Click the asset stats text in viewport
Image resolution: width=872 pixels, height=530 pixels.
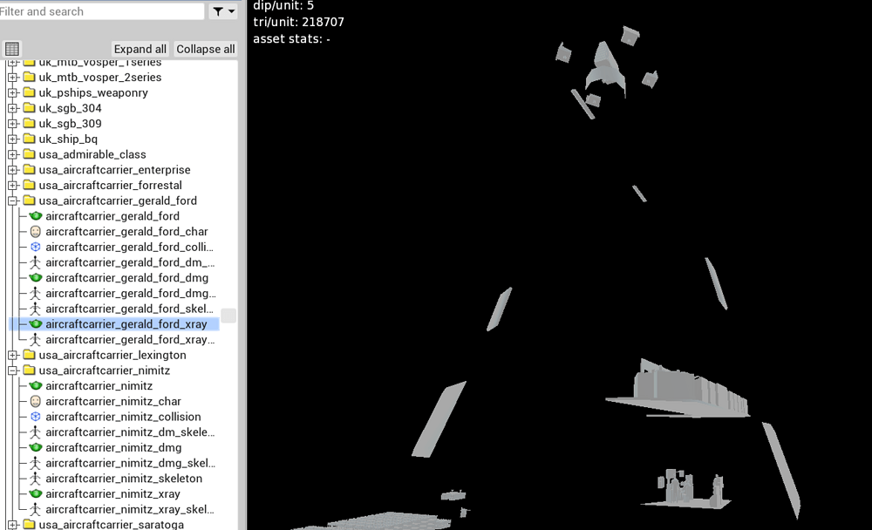pyautogui.click(x=292, y=39)
